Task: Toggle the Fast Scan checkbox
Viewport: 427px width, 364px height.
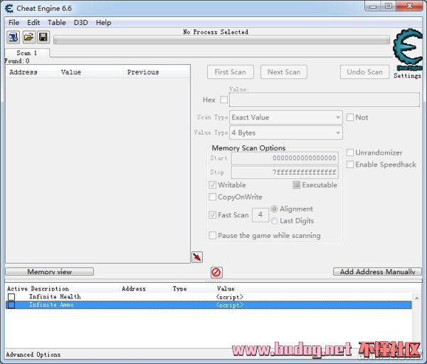Action: pos(212,215)
